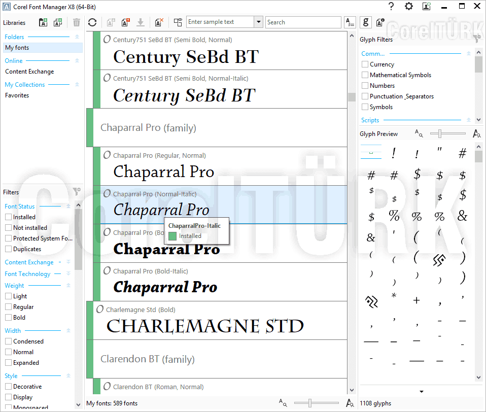Click the sort fonts A-list icon
The width and height of the screenshot is (486, 412).
point(350,22)
